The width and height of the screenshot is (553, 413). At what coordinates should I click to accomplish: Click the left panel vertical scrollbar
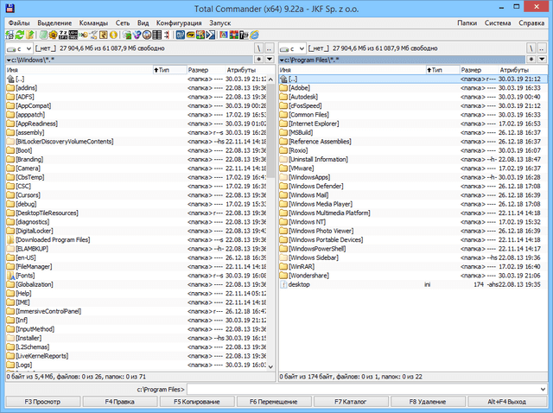270,216
